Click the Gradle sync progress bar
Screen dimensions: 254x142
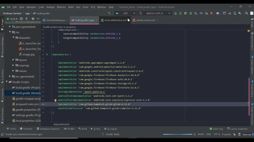click(x=178, y=134)
